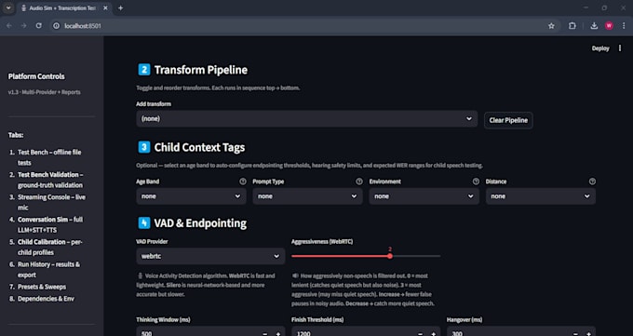The width and height of the screenshot is (633, 336).
Task: Show the Age Band help tooltip icon
Action: pos(243,181)
